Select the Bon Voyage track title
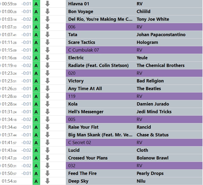203x185 pixels. coord(81,11)
